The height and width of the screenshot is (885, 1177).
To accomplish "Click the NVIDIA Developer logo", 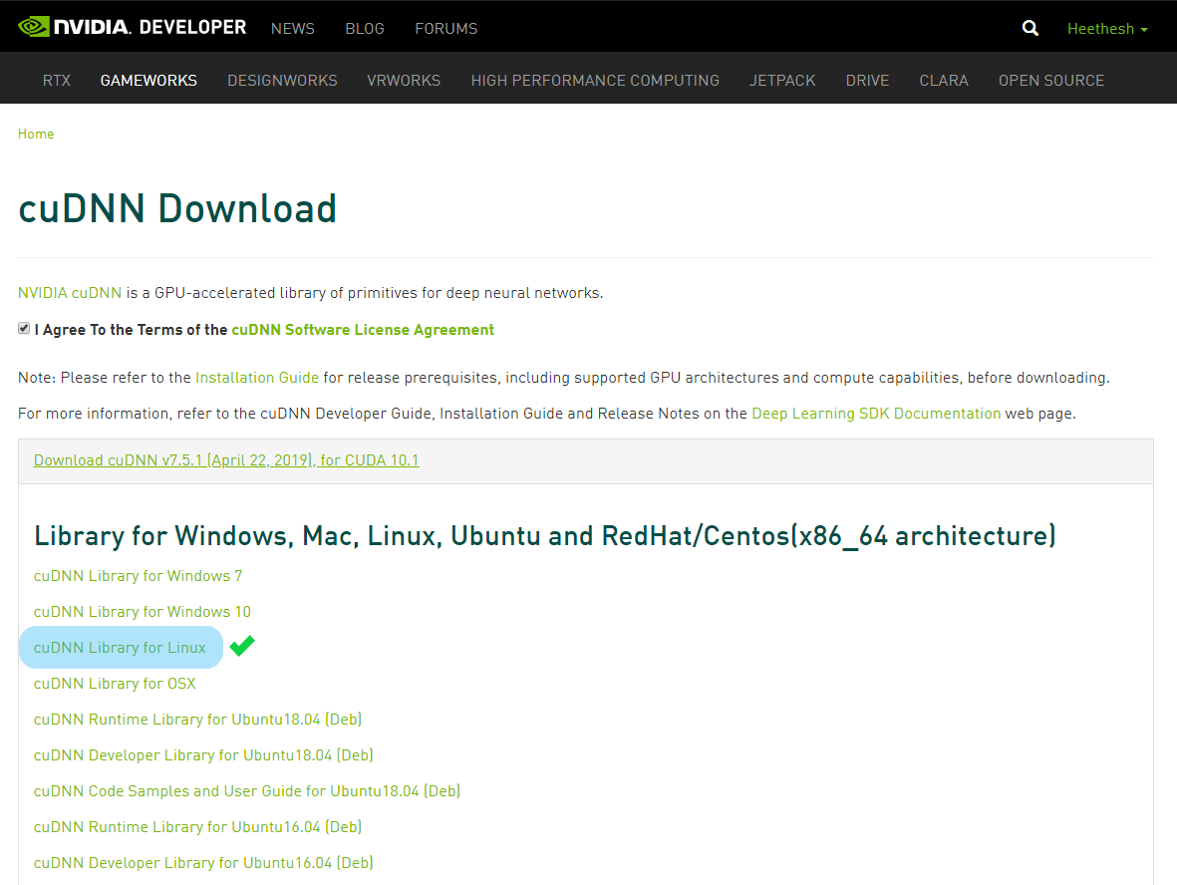I will point(133,27).
